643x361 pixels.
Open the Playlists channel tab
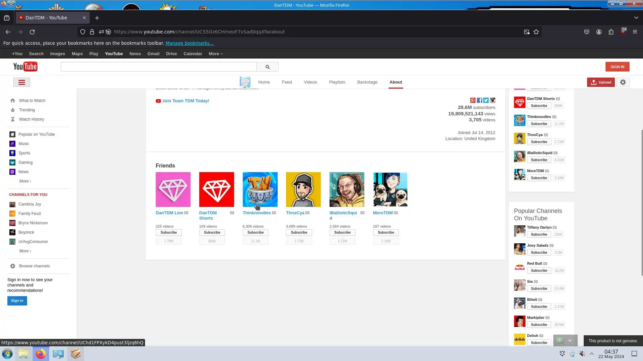(x=337, y=82)
